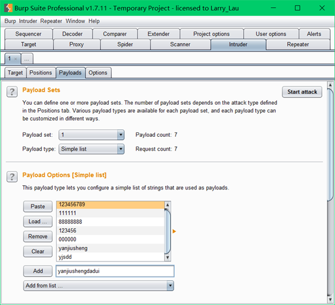Select the Payloads sub-tab
335x305 pixels.
[70, 73]
